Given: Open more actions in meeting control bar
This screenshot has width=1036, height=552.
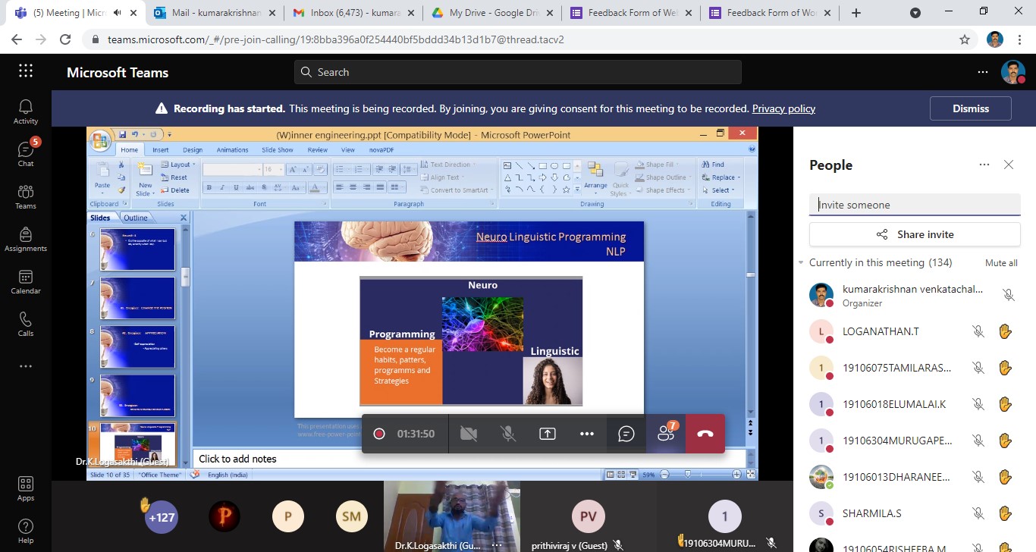Looking at the screenshot, I should pyautogui.click(x=587, y=434).
